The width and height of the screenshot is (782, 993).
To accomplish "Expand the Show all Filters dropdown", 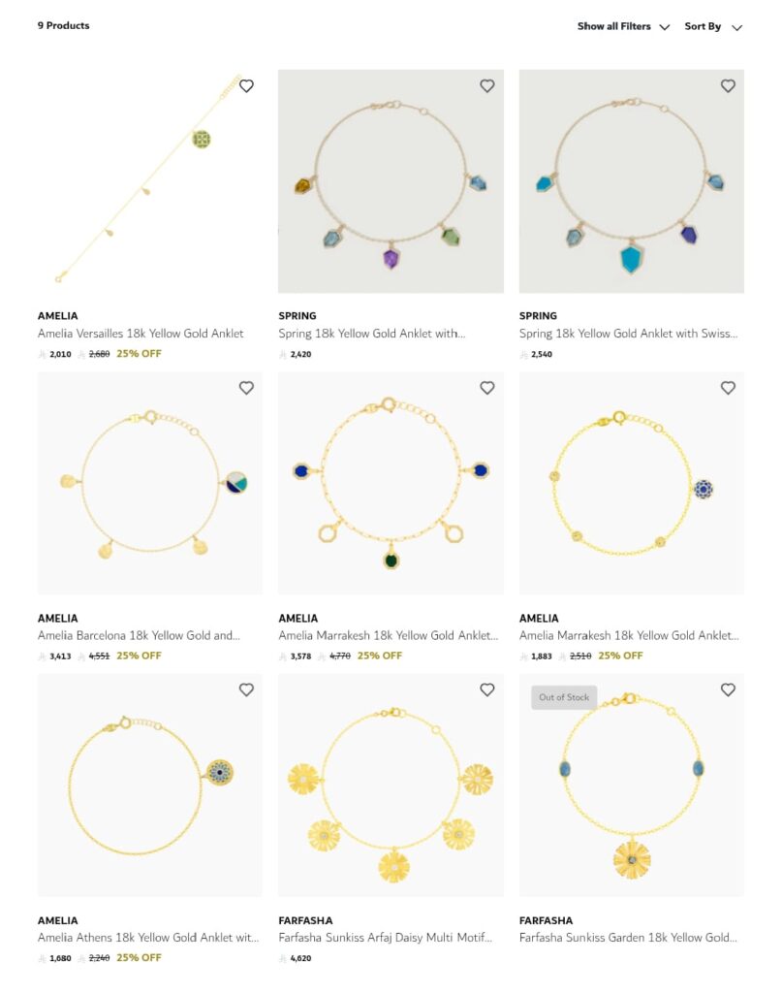I will [623, 26].
